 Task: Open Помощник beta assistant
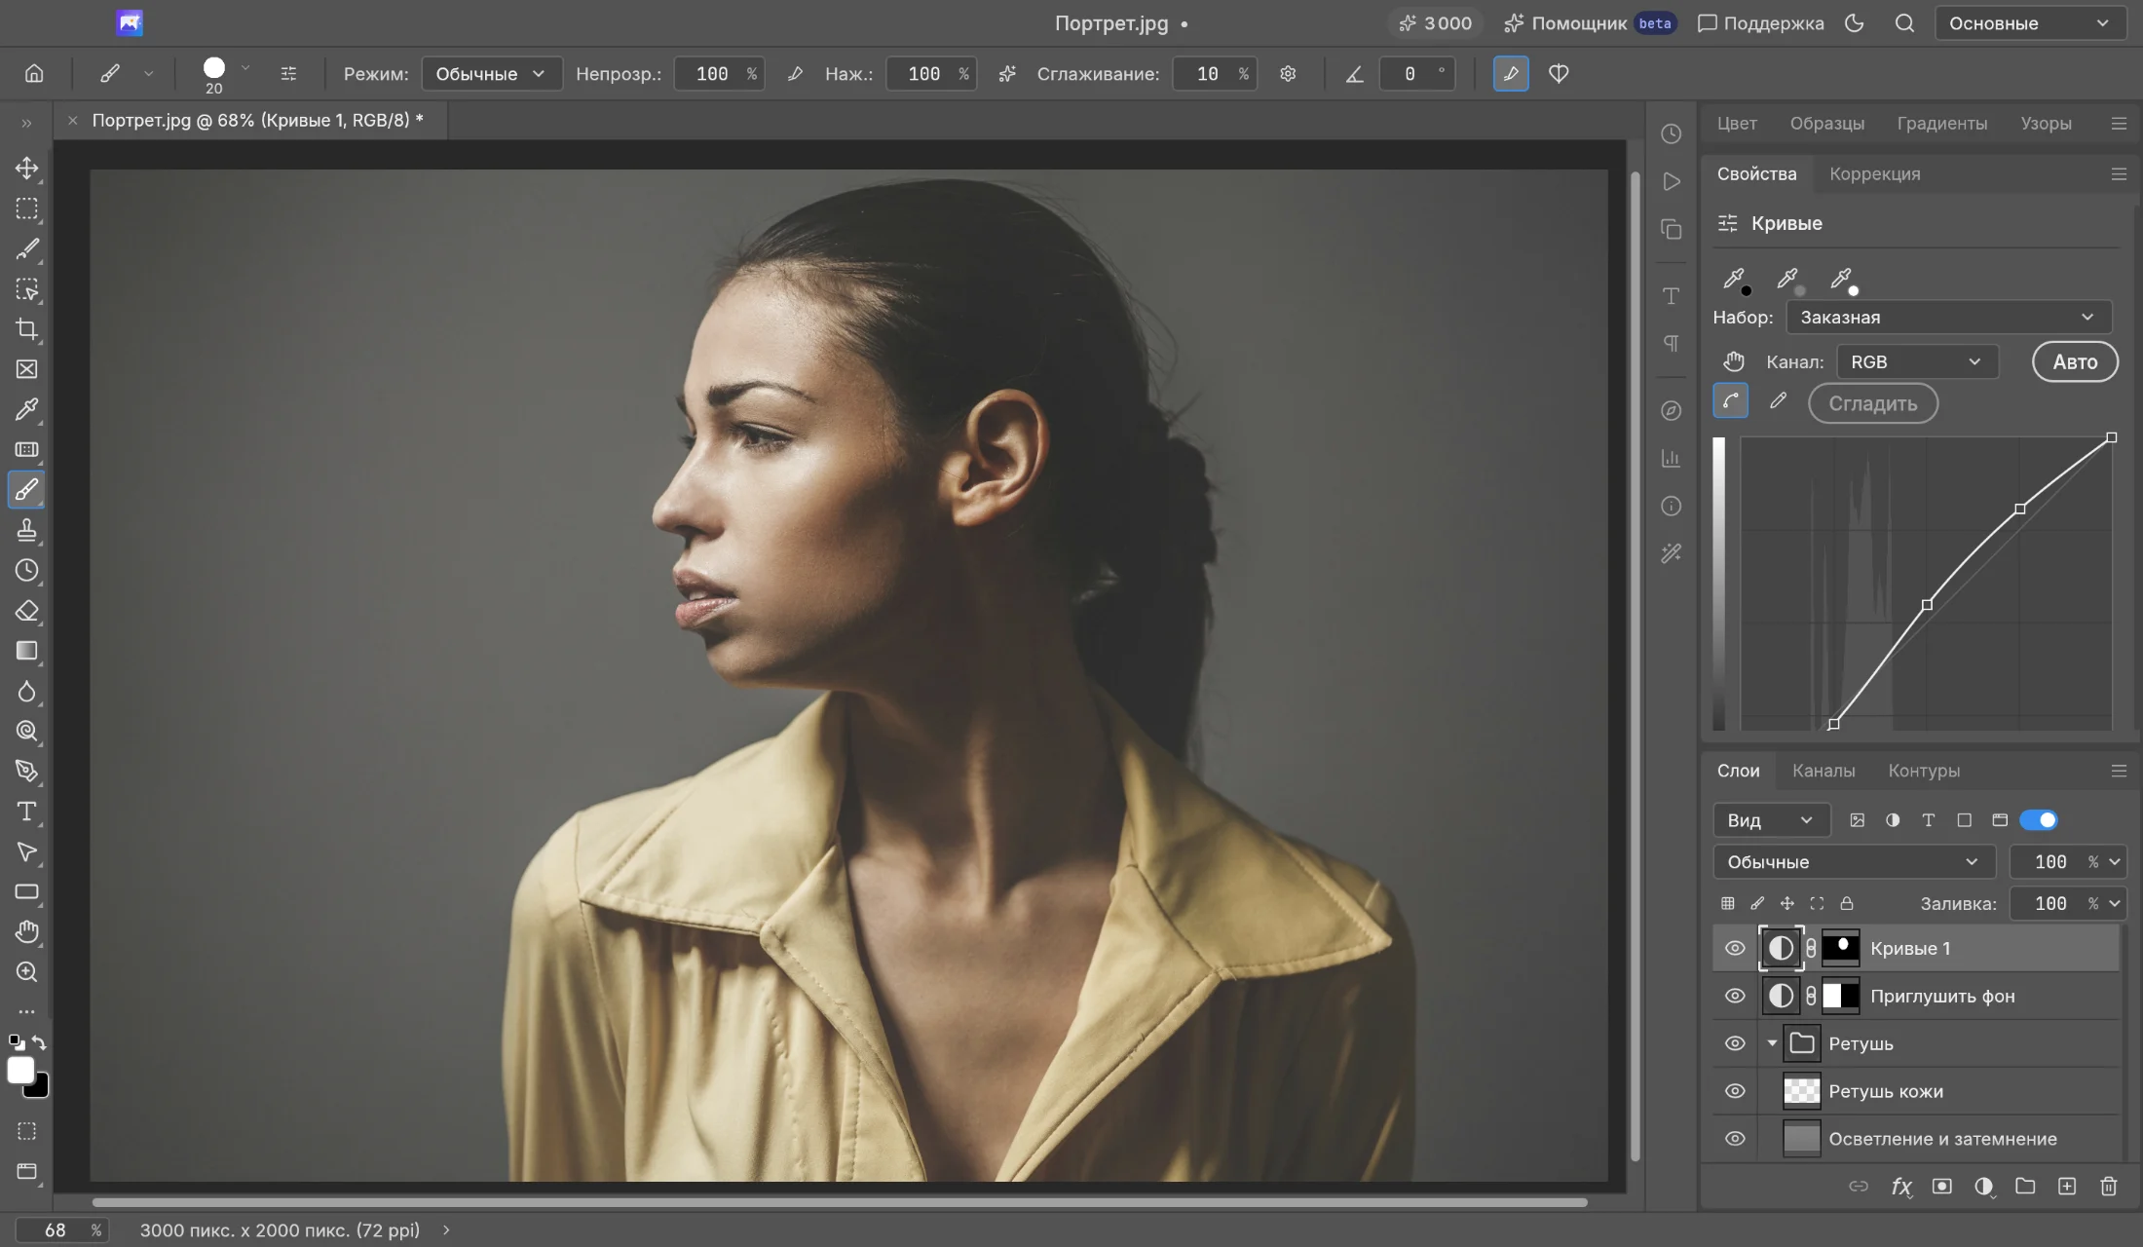pyautogui.click(x=1589, y=23)
